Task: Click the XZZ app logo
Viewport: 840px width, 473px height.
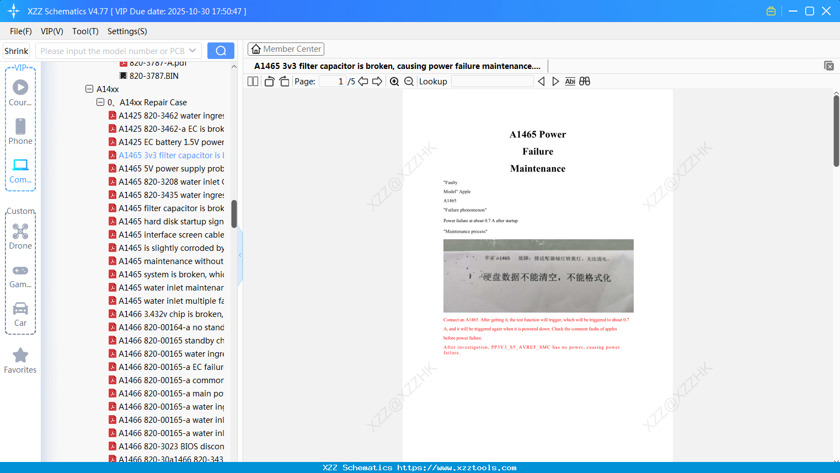Action: (14, 11)
